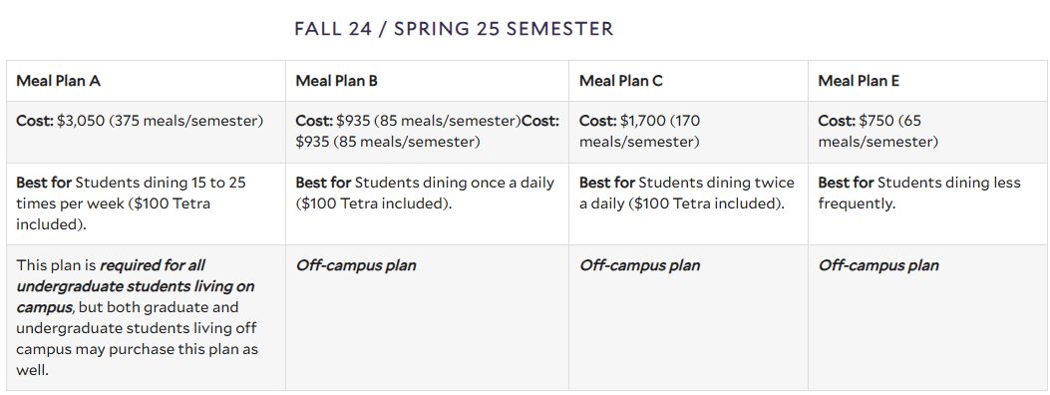Click the $935 cost cell for Plan B
The height and width of the screenshot is (395, 1050).
click(427, 132)
